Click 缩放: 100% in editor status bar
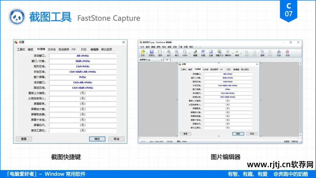Screen dimensions: 316x178 182,141
